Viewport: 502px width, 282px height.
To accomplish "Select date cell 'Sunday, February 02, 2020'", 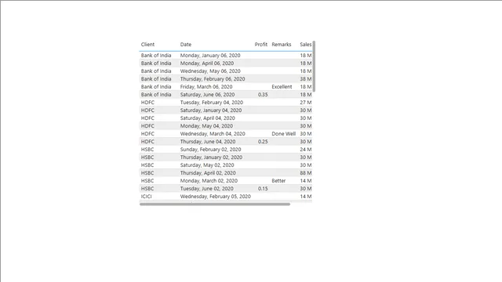I will (x=210, y=150).
